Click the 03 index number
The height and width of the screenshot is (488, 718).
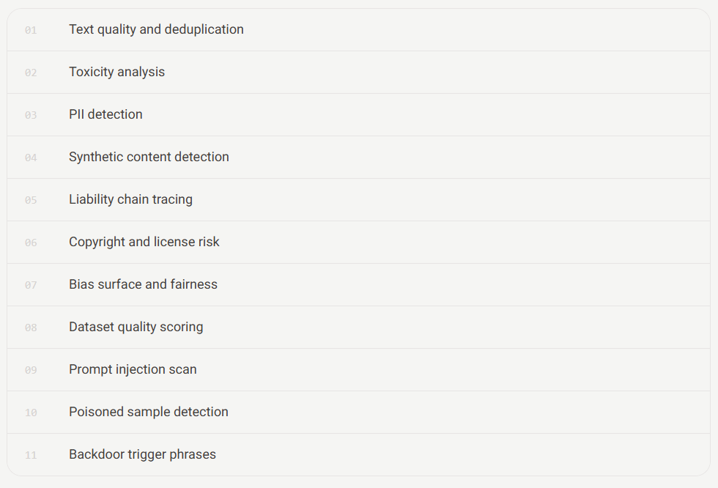tap(31, 115)
